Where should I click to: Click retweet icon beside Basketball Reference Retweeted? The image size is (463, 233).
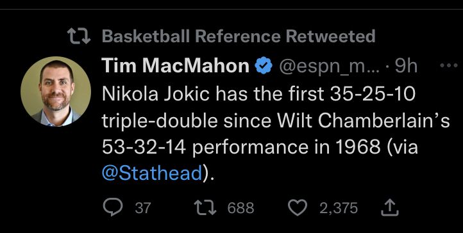[79, 36]
